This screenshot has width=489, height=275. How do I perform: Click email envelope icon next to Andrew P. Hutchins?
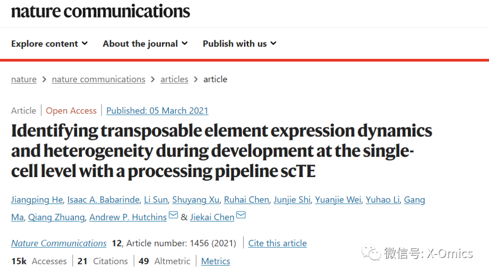173,215
